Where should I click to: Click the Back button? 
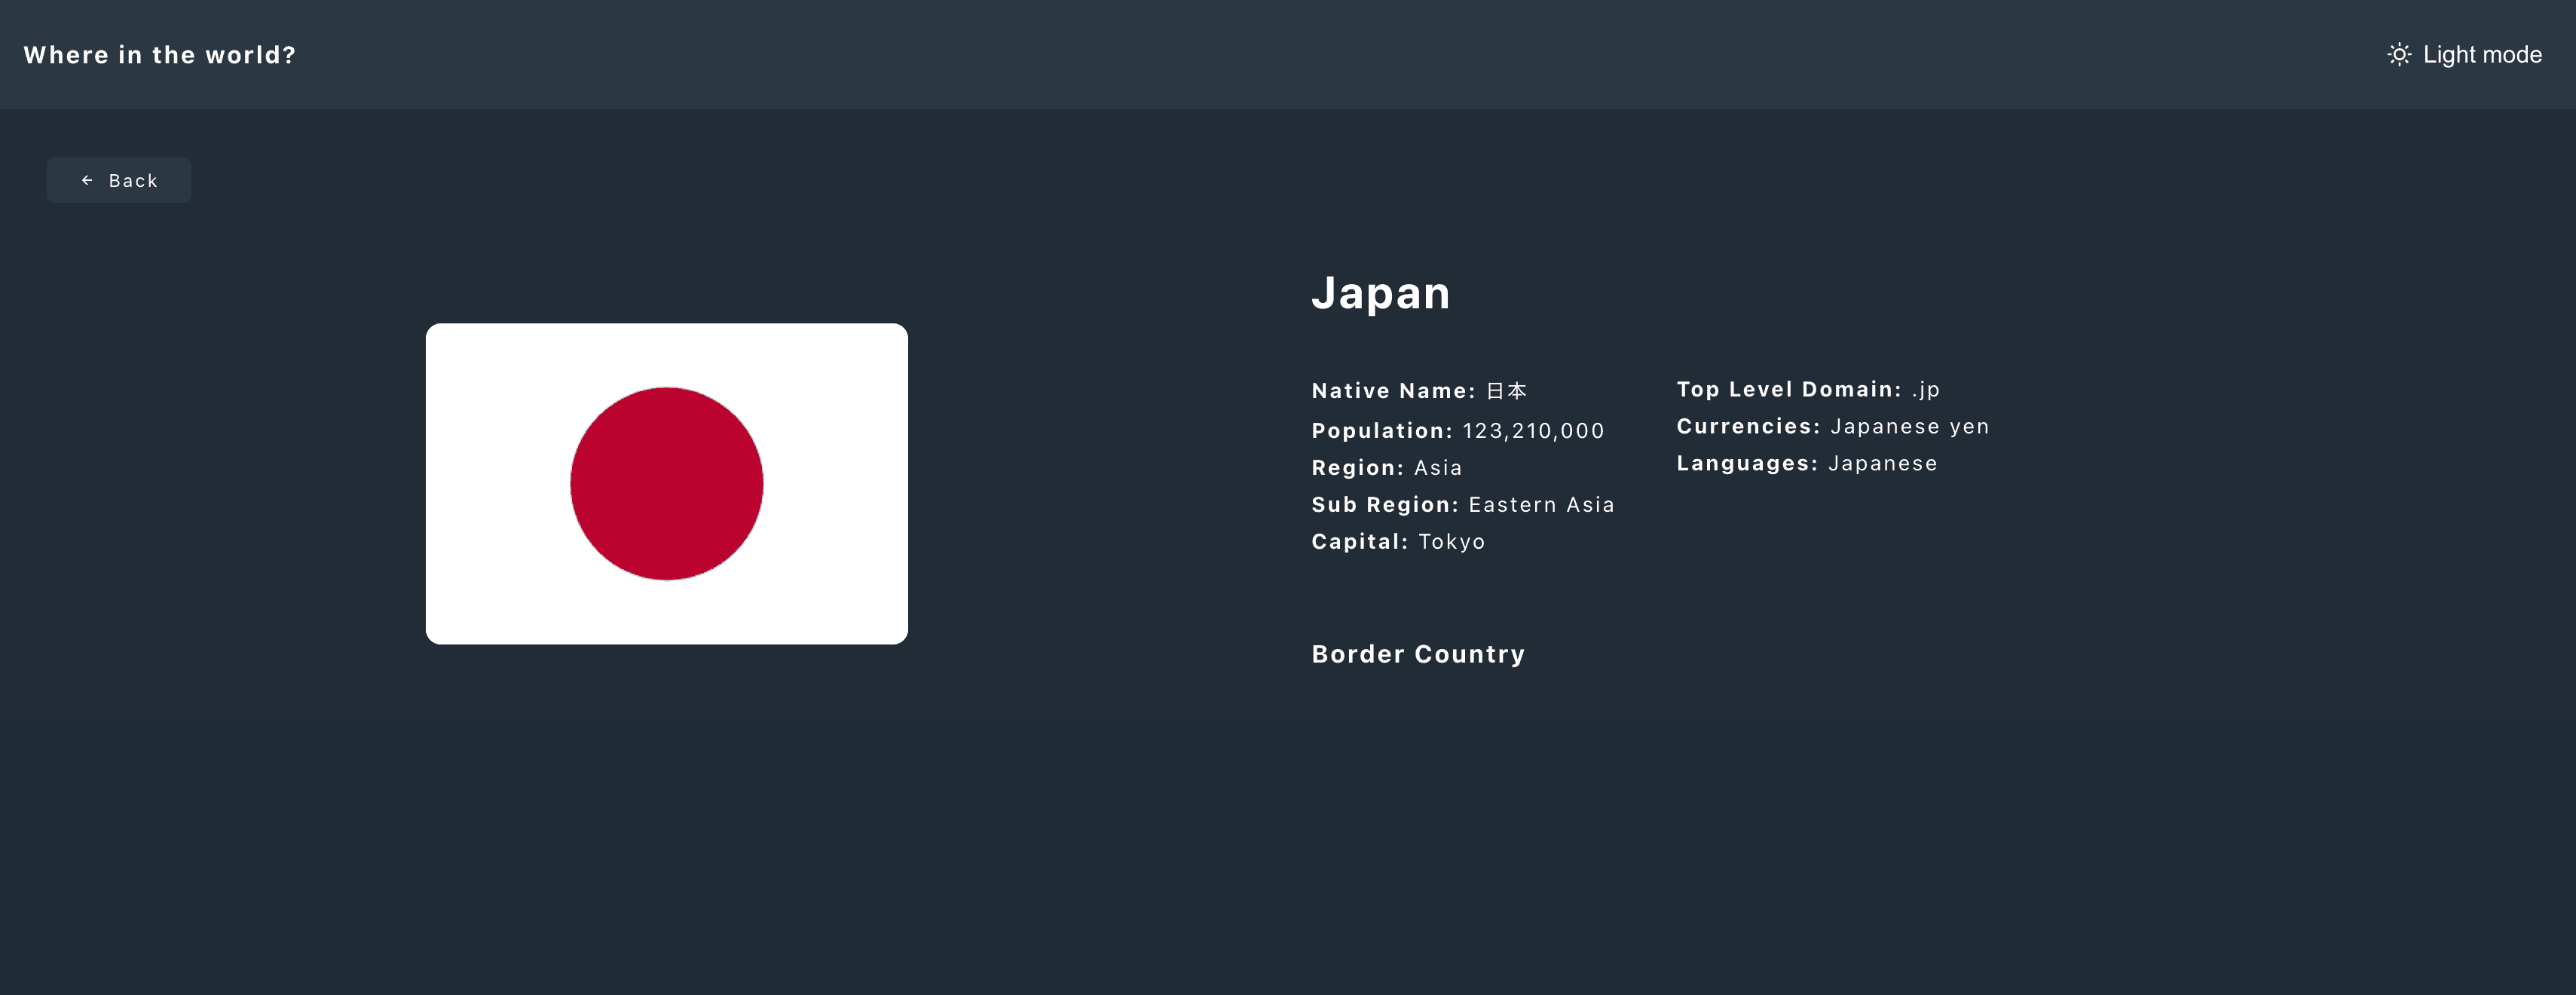[118, 180]
